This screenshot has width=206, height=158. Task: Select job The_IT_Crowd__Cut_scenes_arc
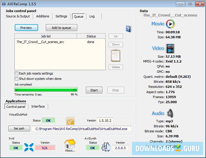tap(40, 42)
